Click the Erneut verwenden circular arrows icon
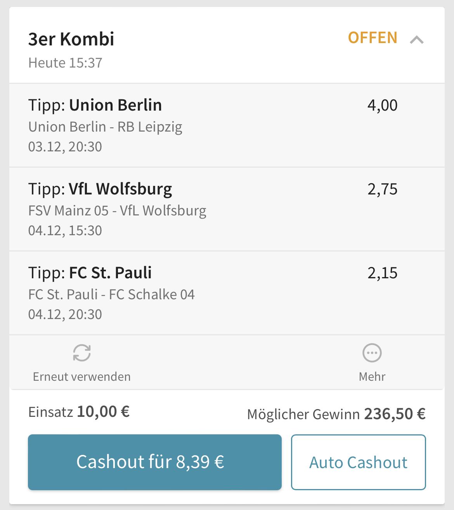454x510 pixels. pos(82,353)
